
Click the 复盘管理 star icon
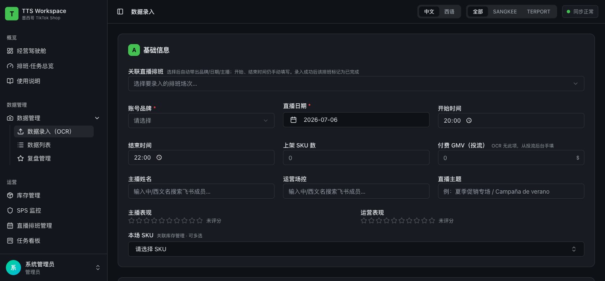[20, 158]
